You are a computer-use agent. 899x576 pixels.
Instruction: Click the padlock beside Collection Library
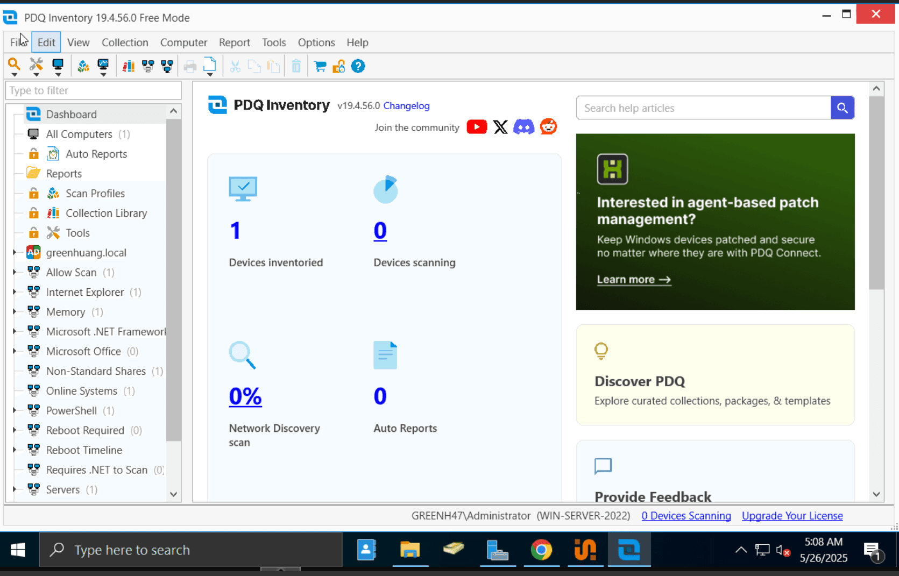tap(33, 213)
